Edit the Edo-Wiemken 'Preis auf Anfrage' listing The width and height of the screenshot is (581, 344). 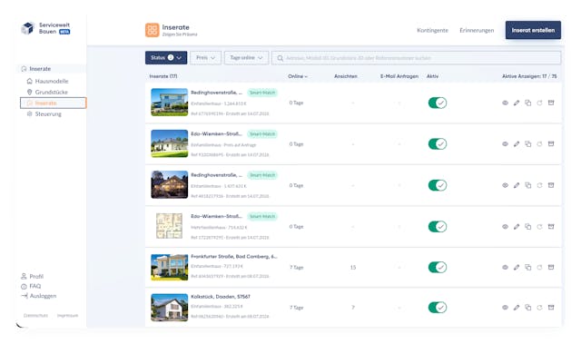pos(517,143)
